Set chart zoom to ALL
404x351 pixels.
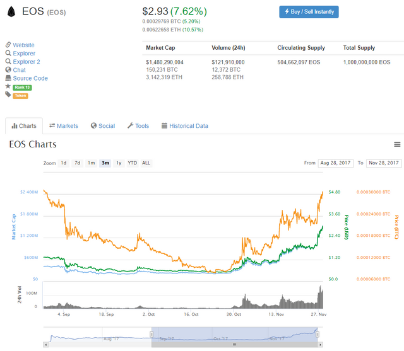click(x=146, y=163)
